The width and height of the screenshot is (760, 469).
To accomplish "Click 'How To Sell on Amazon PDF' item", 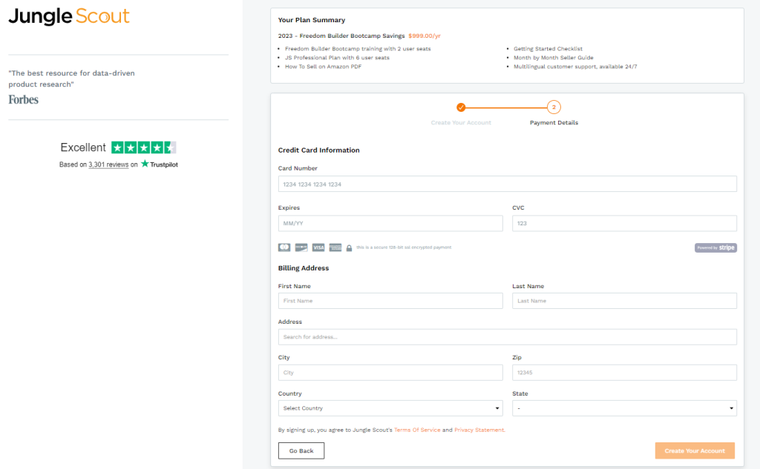I will (323, 67).
